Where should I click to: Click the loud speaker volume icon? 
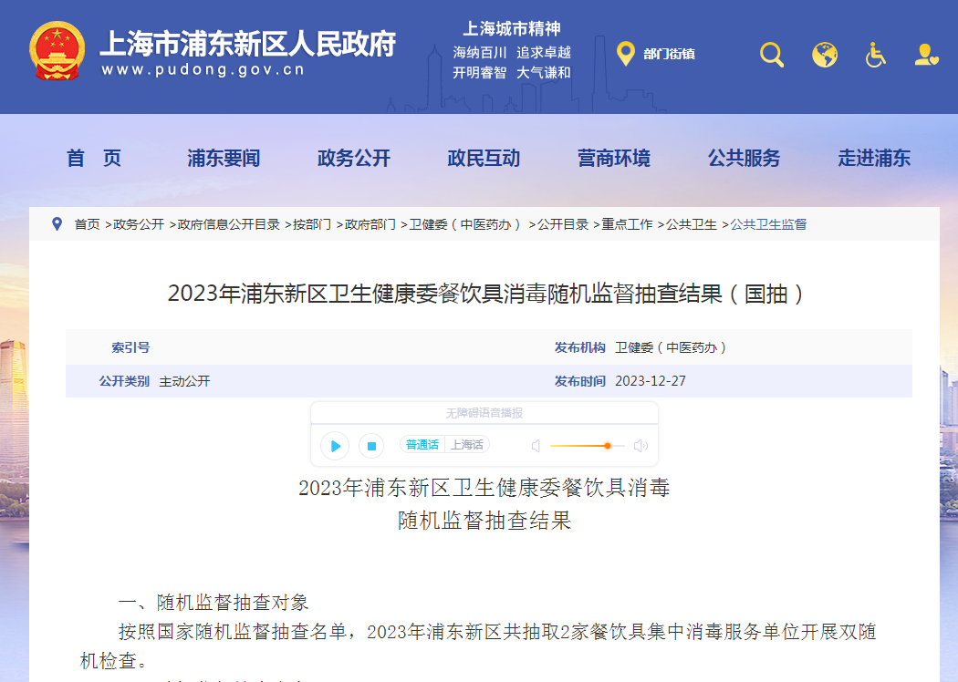click(640, 446)
